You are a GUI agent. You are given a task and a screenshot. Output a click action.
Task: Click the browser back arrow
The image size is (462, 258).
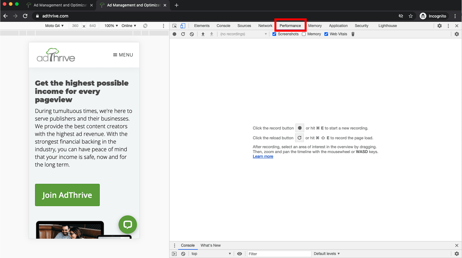click(5, 16)
